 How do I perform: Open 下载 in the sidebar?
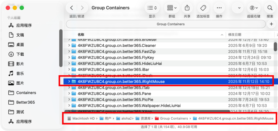click(20, 54)
